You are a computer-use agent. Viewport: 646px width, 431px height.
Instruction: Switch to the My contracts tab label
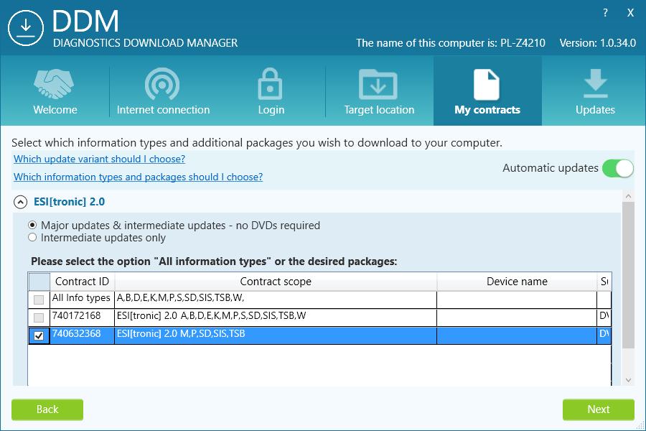coord(487,110)
